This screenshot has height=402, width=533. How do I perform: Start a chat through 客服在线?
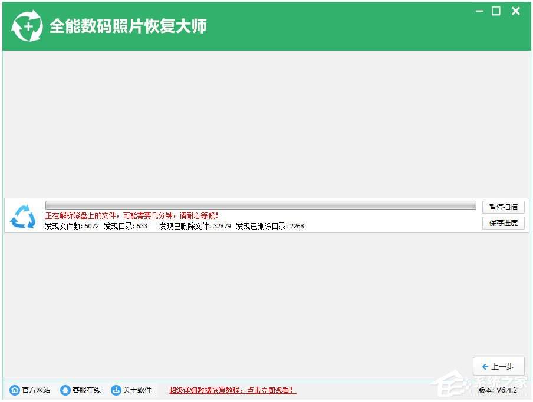(x=86, y=390)
